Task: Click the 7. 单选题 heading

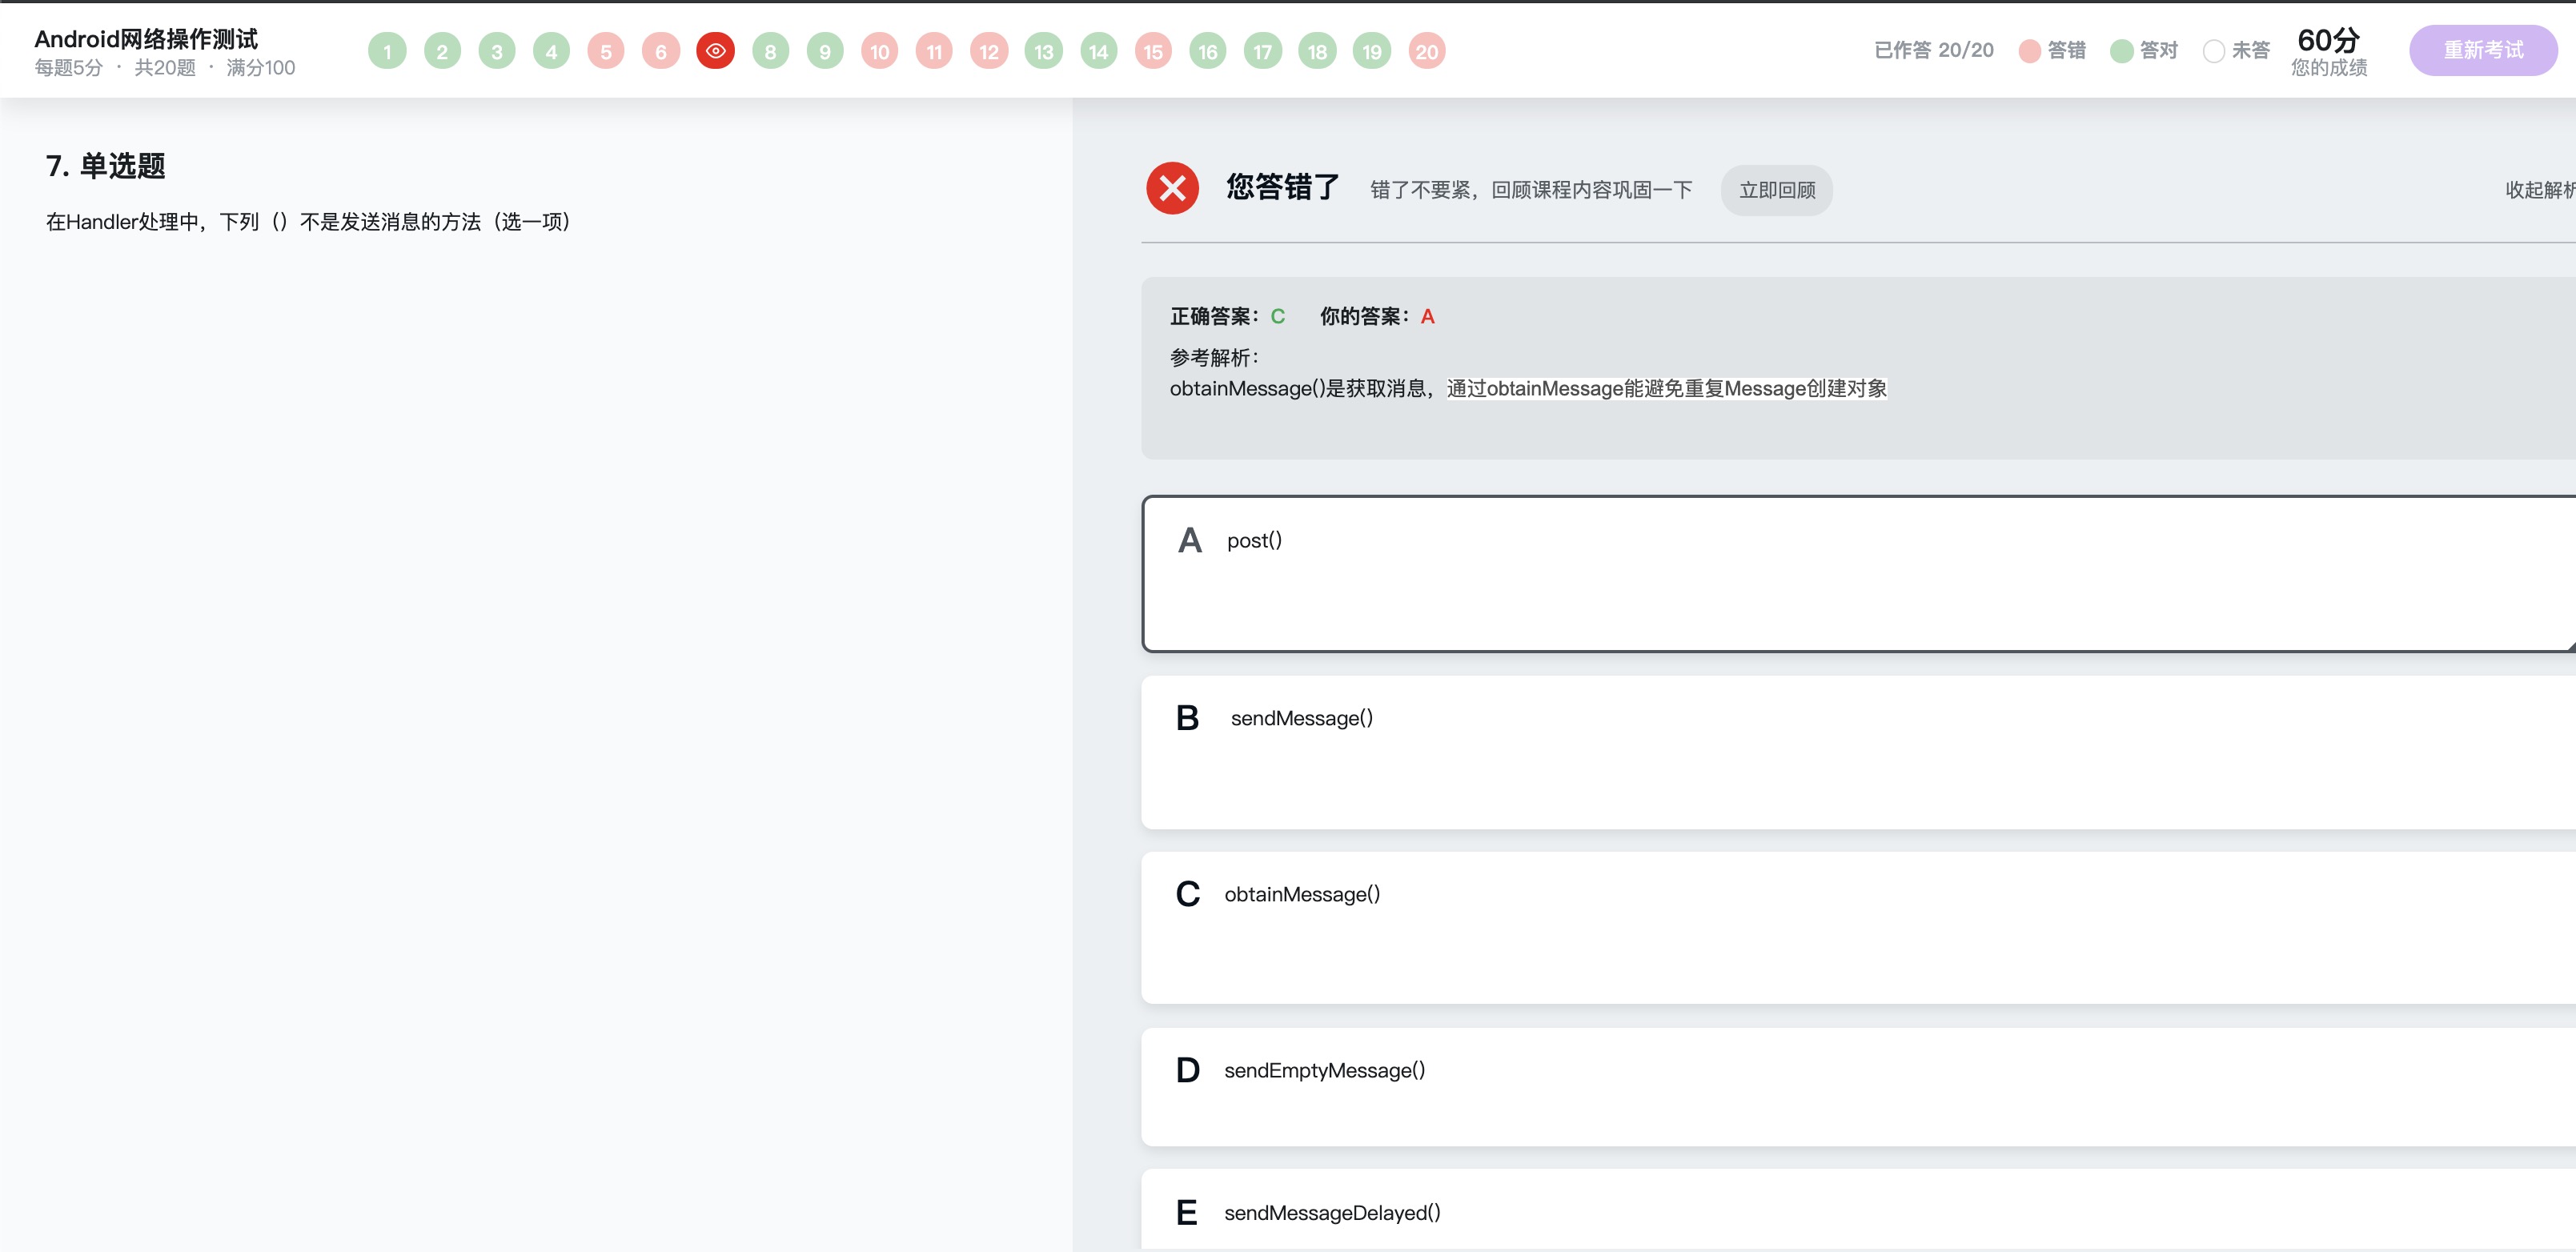Action: point(106,166)
